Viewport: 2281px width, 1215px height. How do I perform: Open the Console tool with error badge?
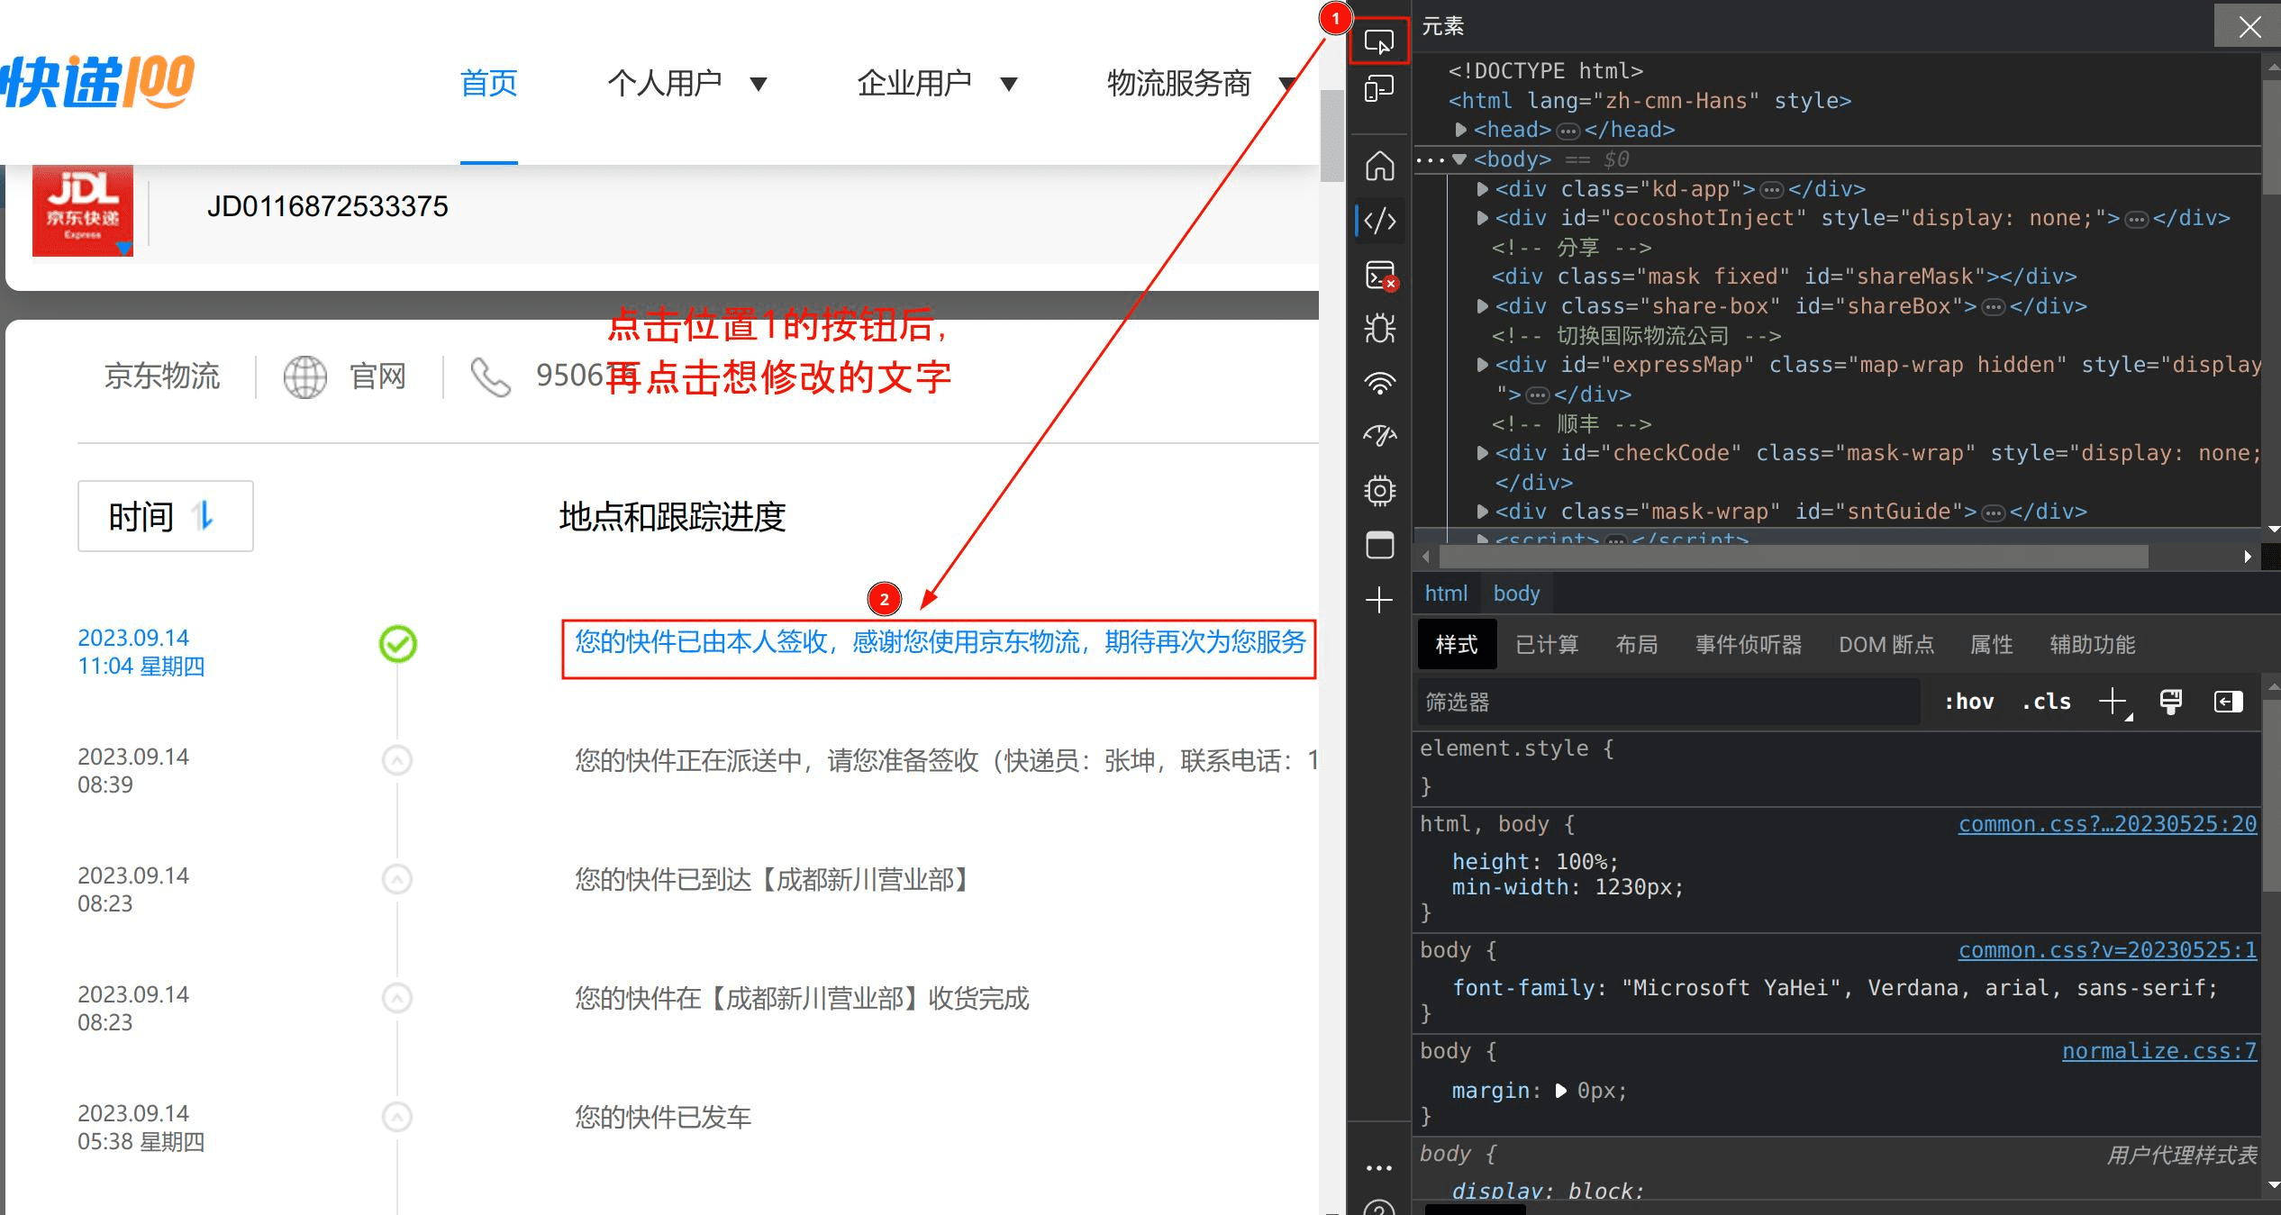point(1379,275)
